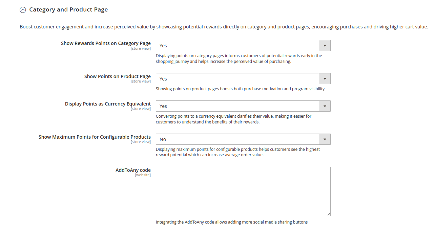Click the store view scope label under Category Page setting
The width and height of the screenshot is (436, 231).
(x=141, y=48)
